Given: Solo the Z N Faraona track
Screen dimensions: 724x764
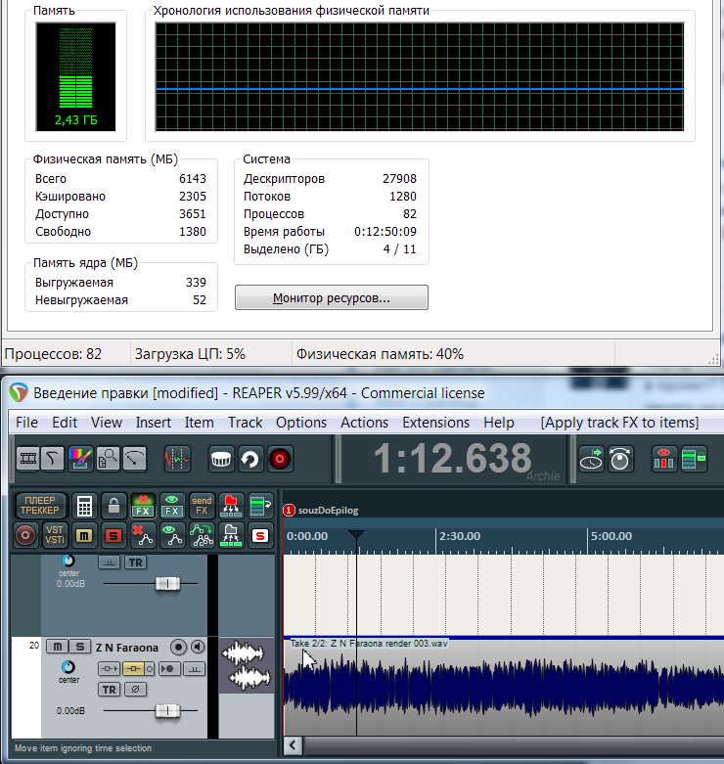Looking at the screenshot, I should point(78,647).
